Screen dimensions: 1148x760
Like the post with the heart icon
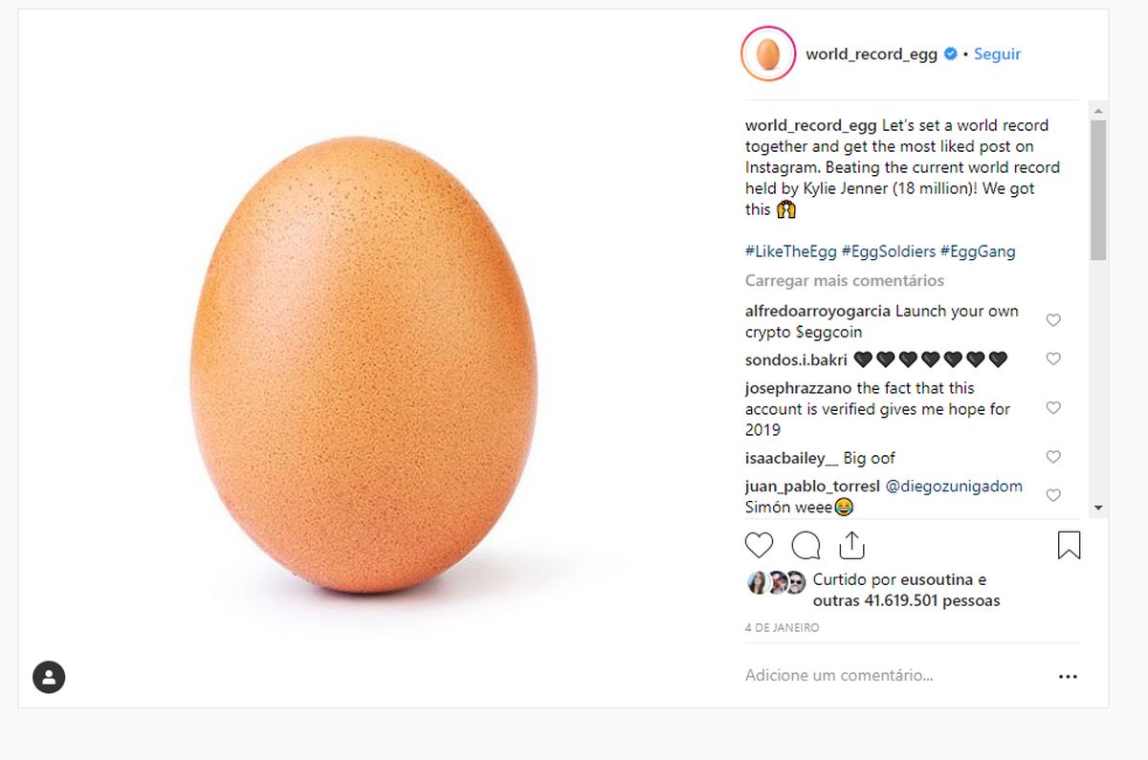(x=759, y=546)
